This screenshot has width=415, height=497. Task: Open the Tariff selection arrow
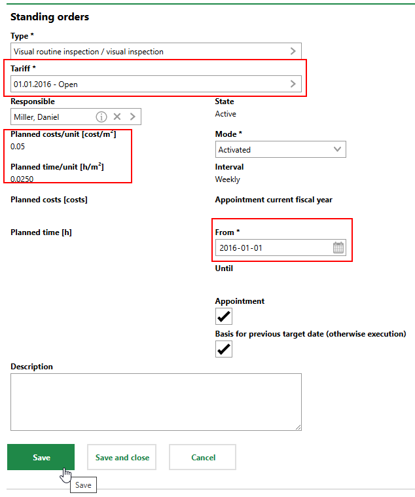(x=293, y=84)
